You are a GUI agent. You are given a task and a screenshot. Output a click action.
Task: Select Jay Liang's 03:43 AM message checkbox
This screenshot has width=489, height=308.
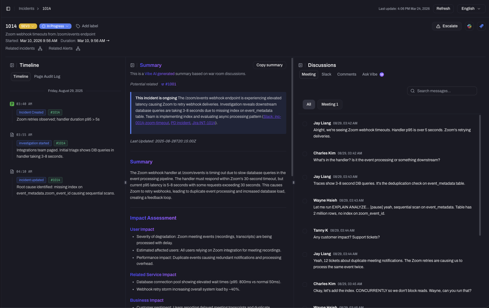305,177
